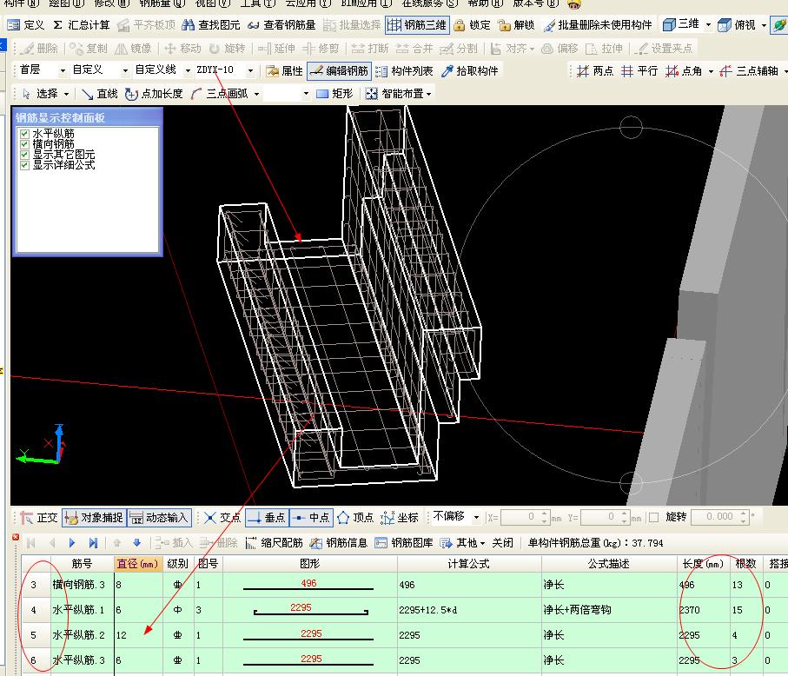788x676 pixels.
Task: Go to next rebar record arrow
Action: [x=72, y=543]
